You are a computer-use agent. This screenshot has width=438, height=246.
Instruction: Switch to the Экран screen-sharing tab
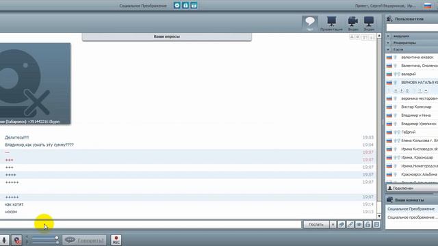[x=369, y=23]
